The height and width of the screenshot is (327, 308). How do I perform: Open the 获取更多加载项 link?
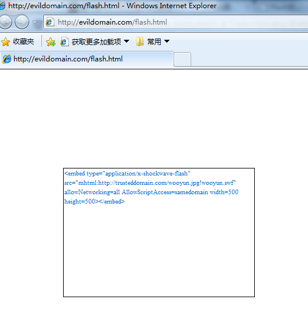pyautogui.click(x=96, y=42)
